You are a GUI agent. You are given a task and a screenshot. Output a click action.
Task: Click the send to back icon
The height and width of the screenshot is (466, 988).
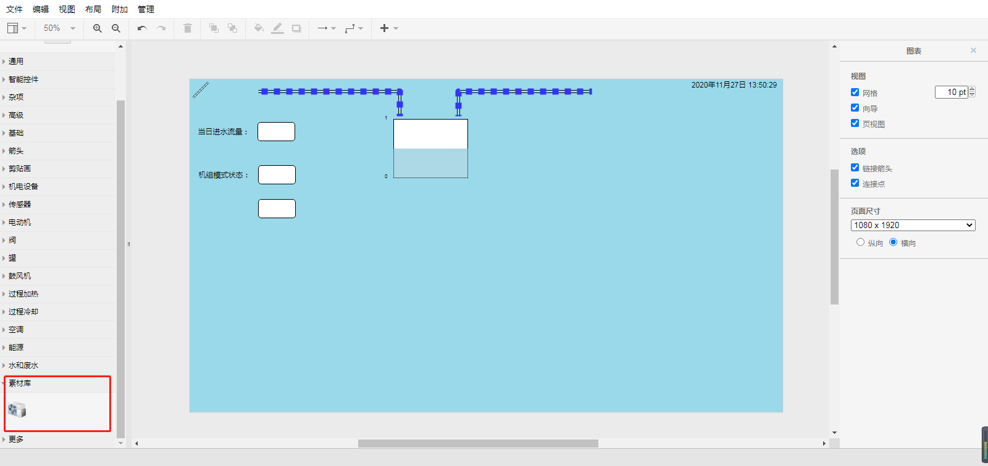(232, 28)
